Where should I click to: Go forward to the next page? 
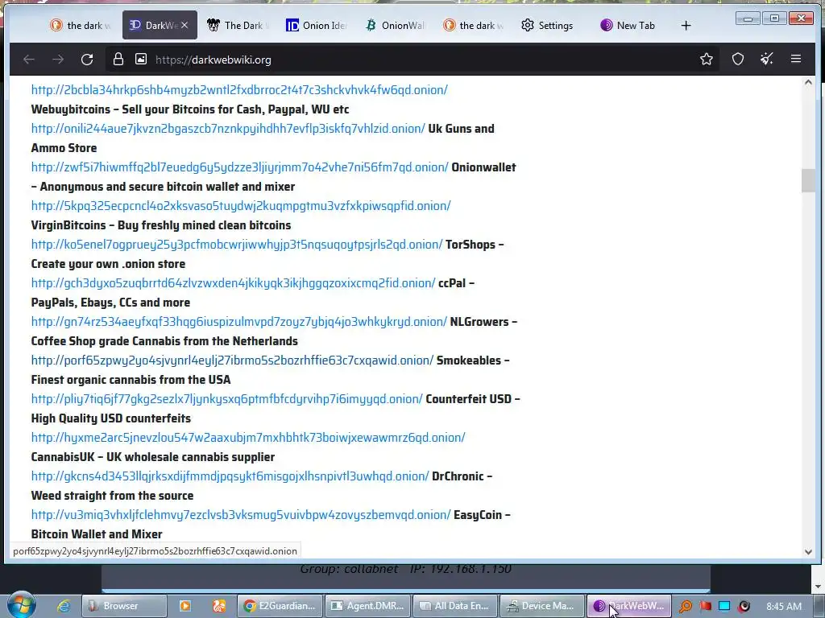click(x=58, y=60)
